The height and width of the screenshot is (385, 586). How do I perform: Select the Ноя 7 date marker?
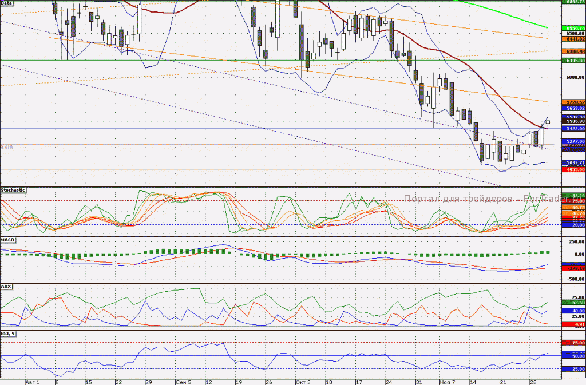(448, 382)
